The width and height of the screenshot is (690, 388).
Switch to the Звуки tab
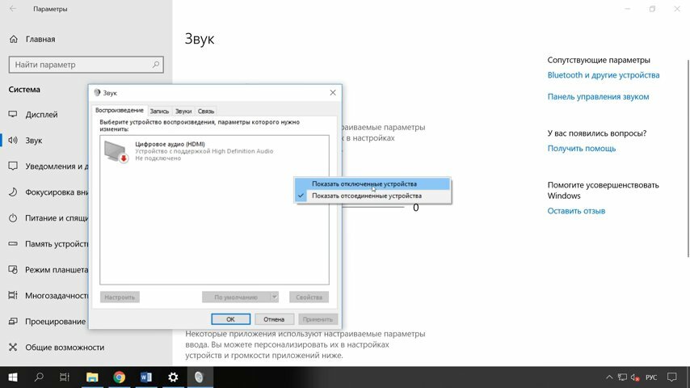tap(183, 112)
